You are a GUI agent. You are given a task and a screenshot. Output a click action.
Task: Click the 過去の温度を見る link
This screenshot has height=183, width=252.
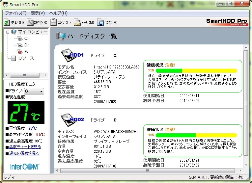24,153
